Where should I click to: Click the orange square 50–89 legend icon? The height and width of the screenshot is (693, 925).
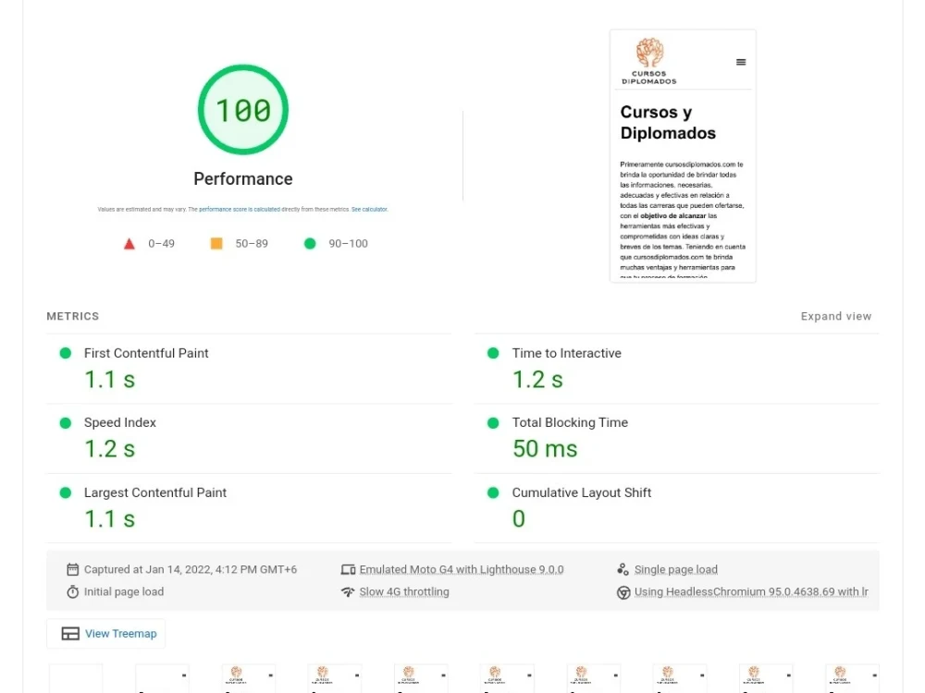(x=216, y=243)
